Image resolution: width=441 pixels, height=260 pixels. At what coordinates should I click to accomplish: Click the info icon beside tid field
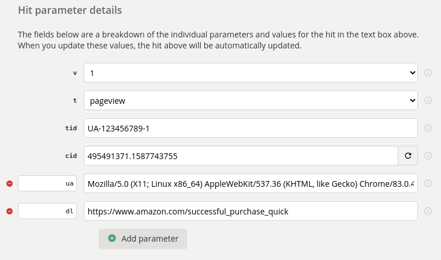point(428,128)
